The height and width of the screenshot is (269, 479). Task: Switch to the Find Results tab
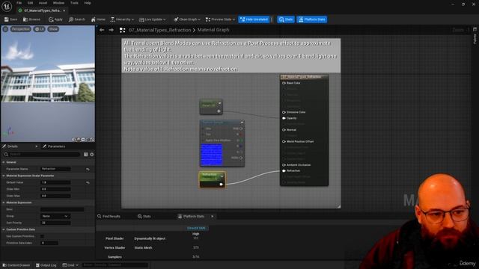109,216
